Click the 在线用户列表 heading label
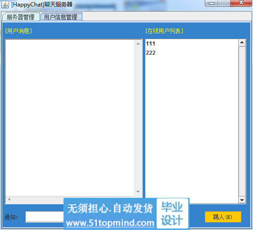253x230 pixels. (164, 31)
